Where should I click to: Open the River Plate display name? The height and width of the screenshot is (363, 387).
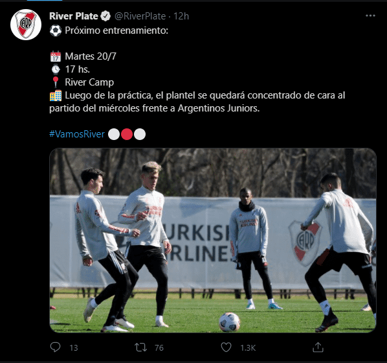tap(74, 16)
